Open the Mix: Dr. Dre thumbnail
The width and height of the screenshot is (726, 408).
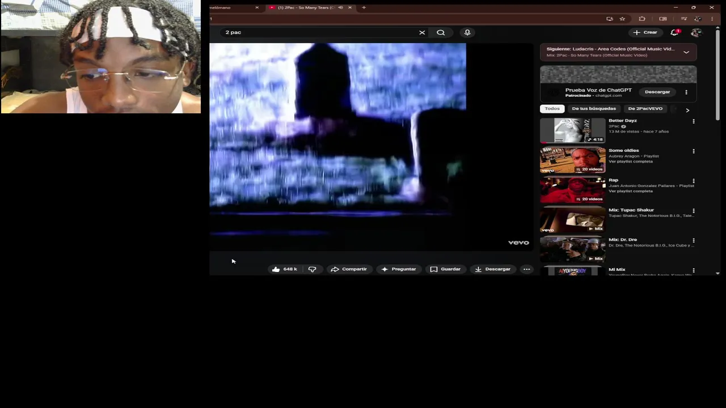point(573,249)
